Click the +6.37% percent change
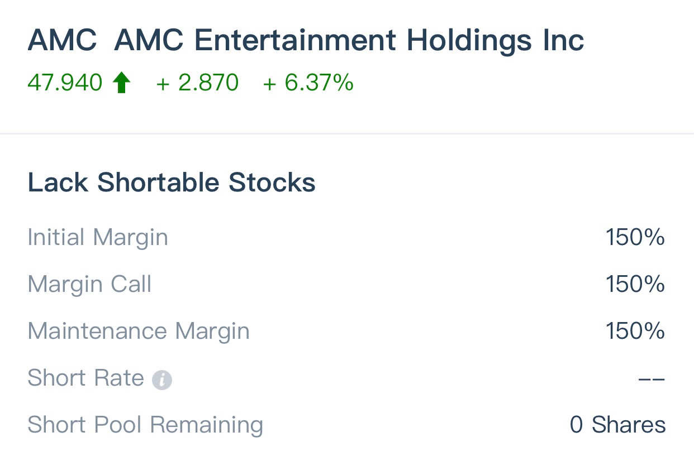 (308, 83)
